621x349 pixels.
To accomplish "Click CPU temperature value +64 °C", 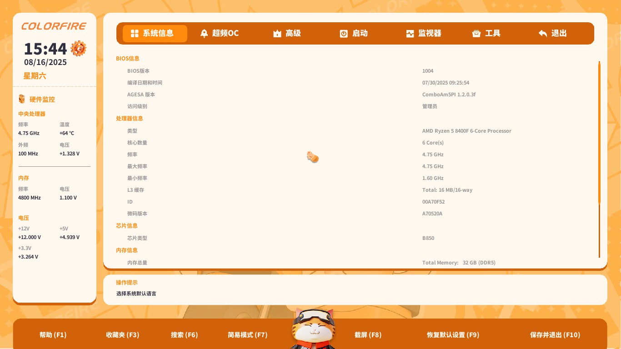I will coord(67,133).
